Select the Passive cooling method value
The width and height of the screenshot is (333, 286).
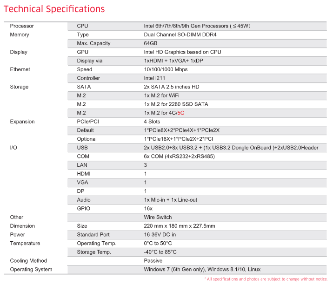[153, 261]
